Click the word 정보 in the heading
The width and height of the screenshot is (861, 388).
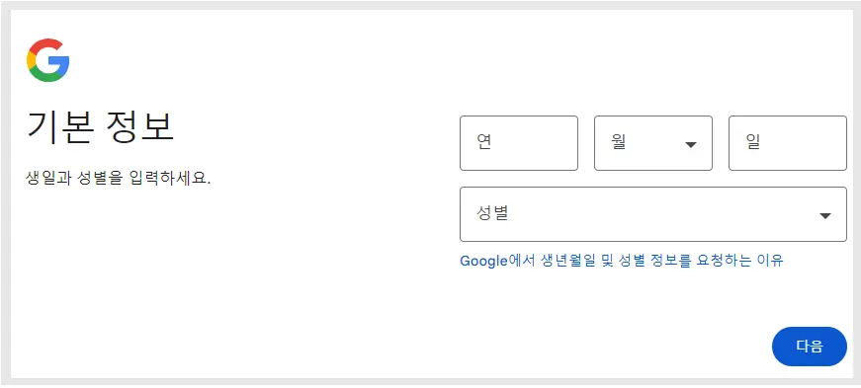pyautogui.click(x=140, y=126)
